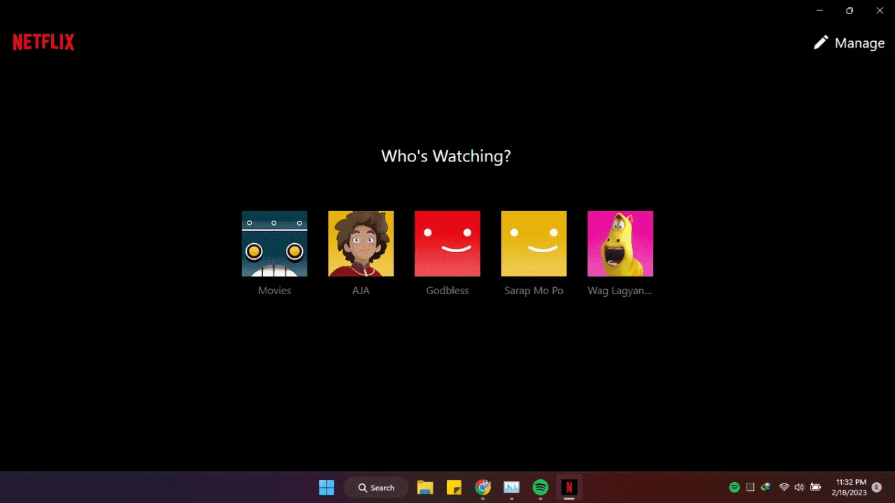This screenshot has height=503, width=895.
Task: Close the Netflix window
Action: 880,10
